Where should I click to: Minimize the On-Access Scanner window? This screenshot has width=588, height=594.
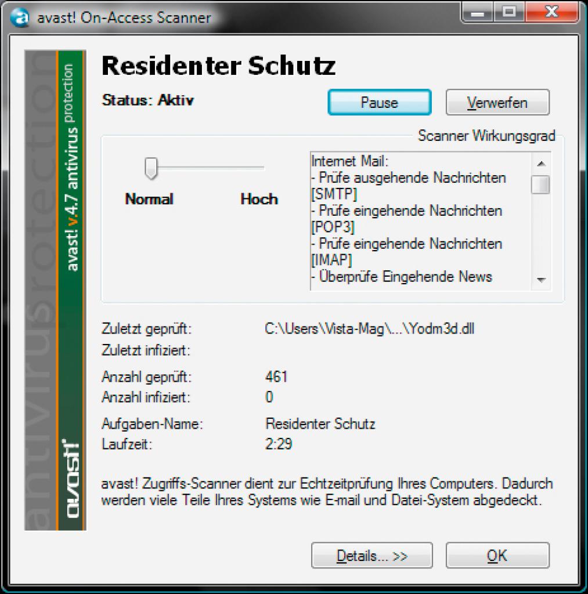click(x=478, y=13)
